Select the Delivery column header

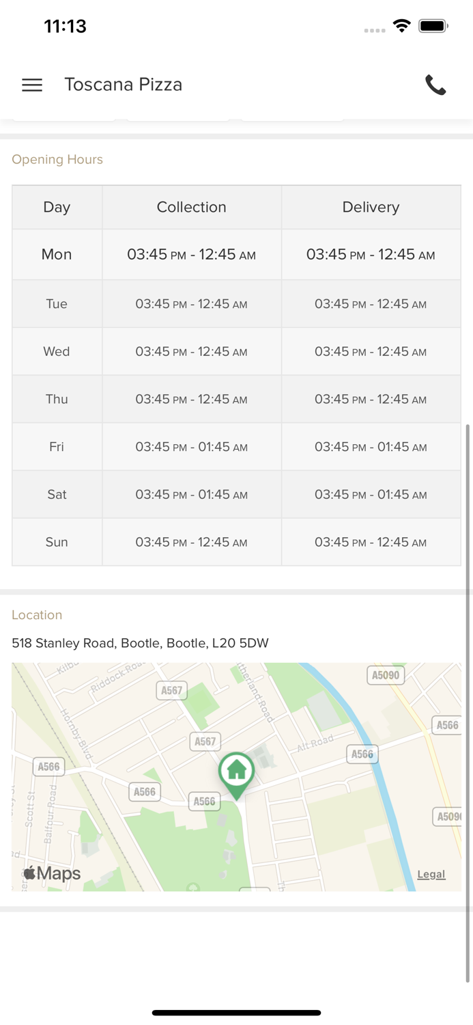[371, 207]
